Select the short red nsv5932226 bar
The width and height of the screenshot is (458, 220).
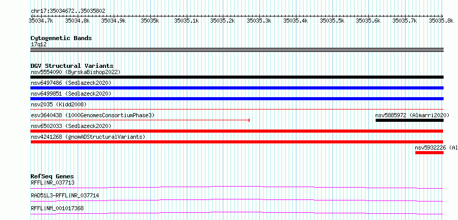click(x=429, y=153)
